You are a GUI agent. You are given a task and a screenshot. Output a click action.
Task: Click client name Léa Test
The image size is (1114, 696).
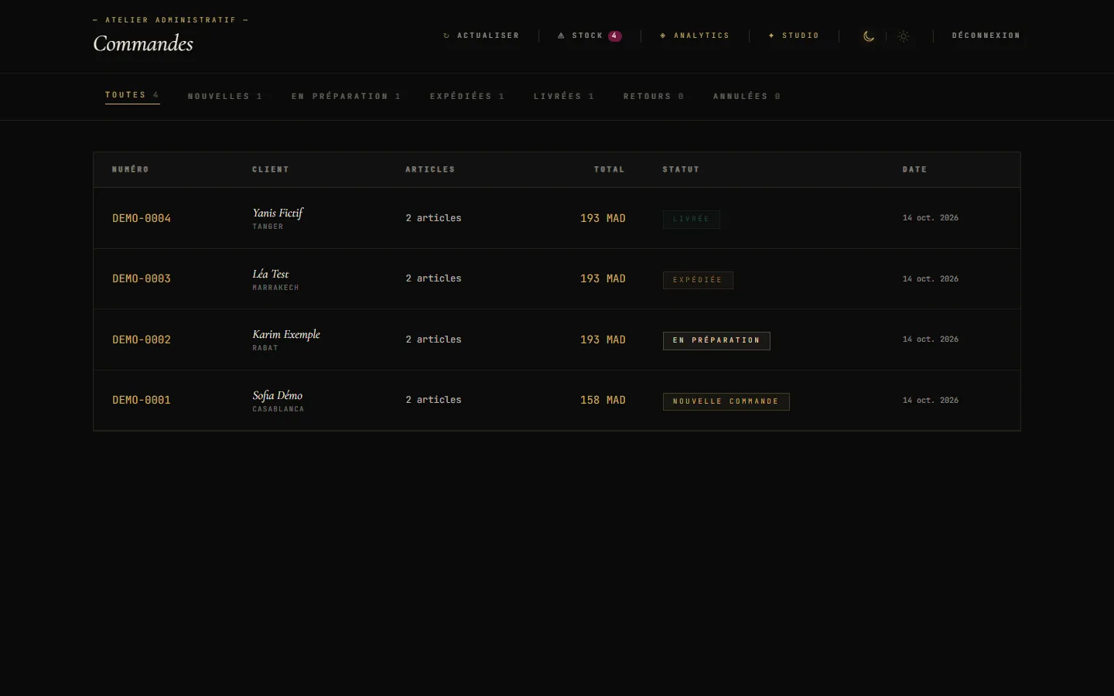pos(271,274)
